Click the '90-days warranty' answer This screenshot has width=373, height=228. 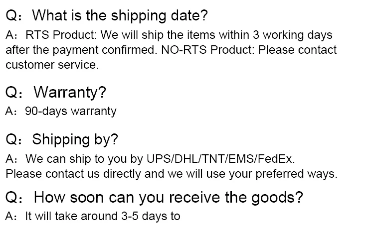pyautogui.click(x=71, y=111)
